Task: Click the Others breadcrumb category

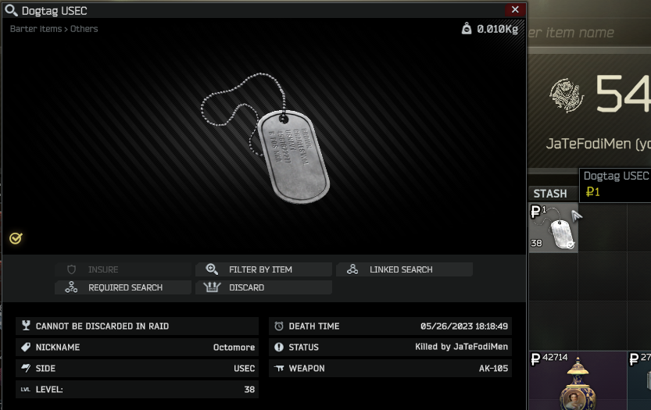Action: 84,29
